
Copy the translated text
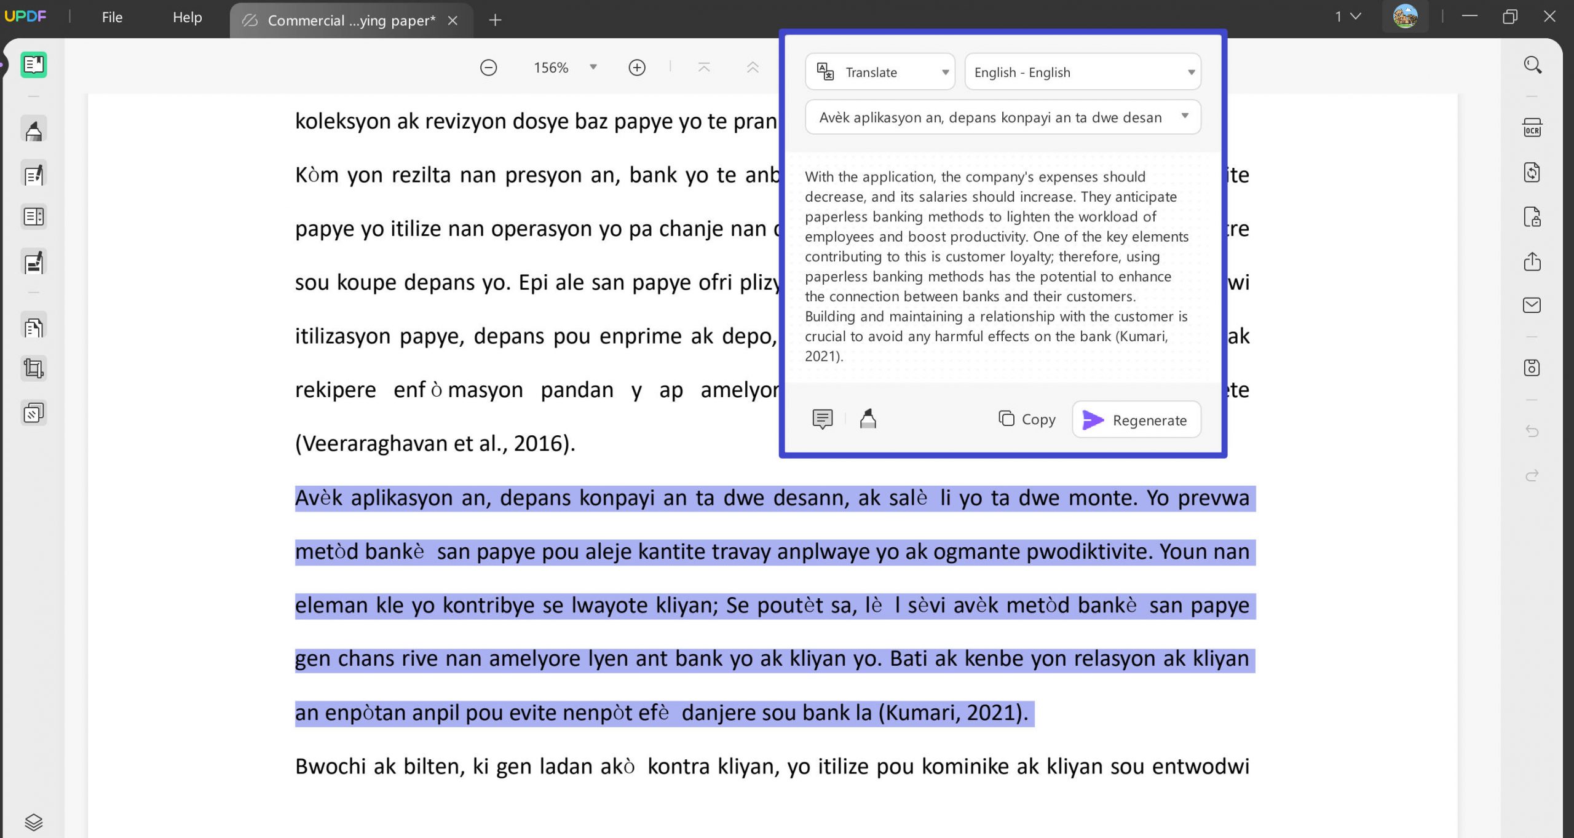(x=1027, y=419)
